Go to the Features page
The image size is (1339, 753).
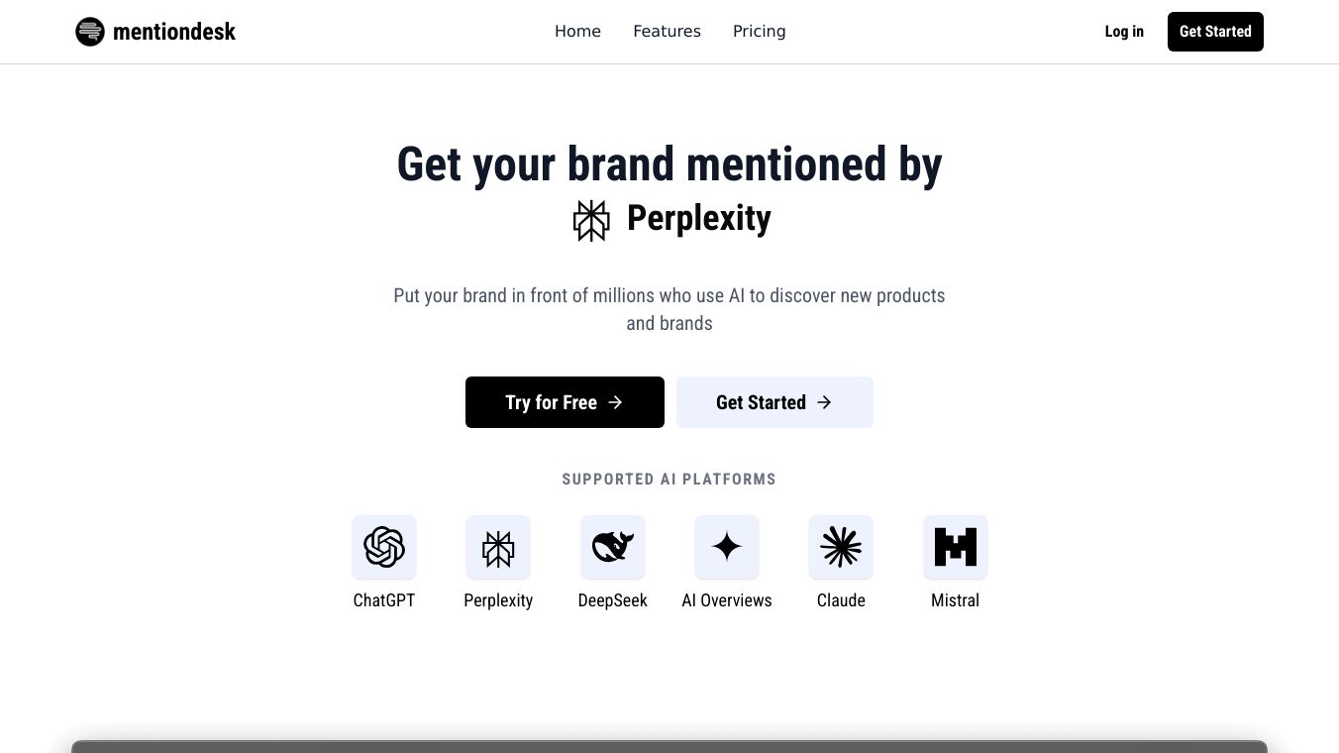667,32
